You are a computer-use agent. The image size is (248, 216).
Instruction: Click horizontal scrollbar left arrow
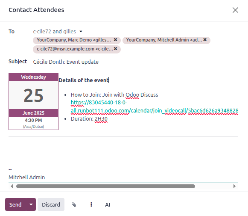click(12, 186)
